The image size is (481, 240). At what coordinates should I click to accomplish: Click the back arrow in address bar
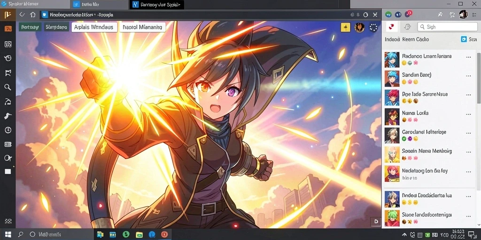[x=22, y=15]
